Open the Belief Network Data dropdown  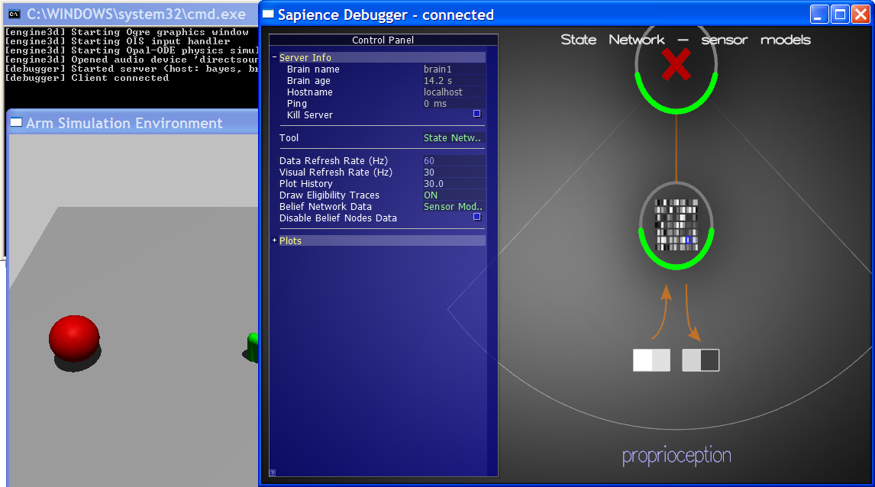453,207
